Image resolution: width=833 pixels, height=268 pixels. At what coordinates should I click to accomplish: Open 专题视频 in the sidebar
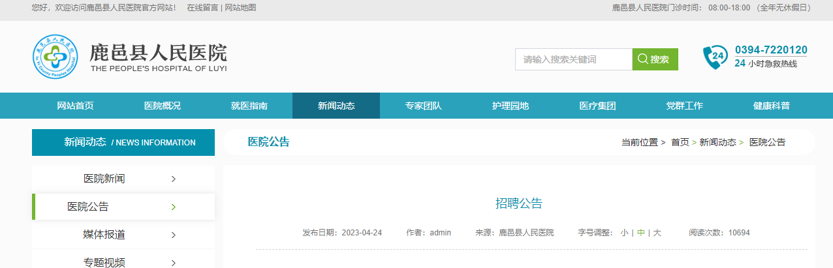pos(104,262)
